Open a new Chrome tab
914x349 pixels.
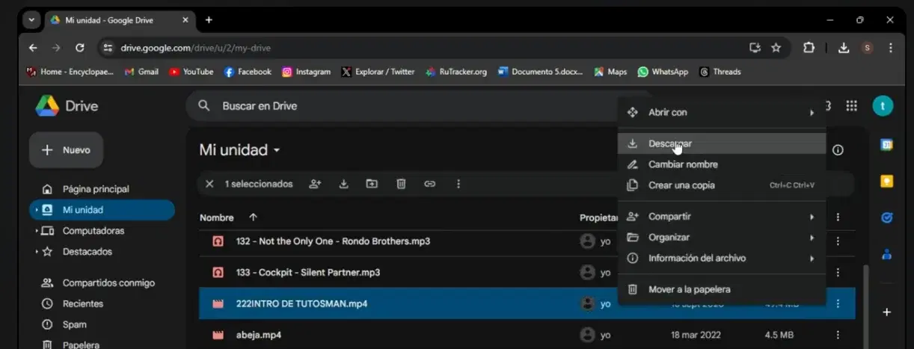point(209,20)
